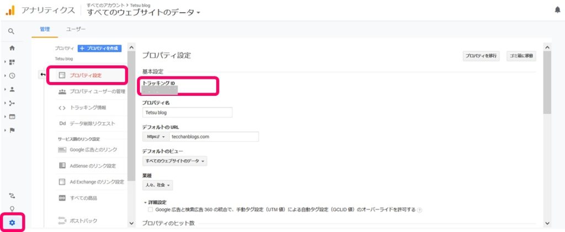
Task: Enable the GCLID auto-tagging override checkbox
Action: pyautogui.click(x=151, y=209)
